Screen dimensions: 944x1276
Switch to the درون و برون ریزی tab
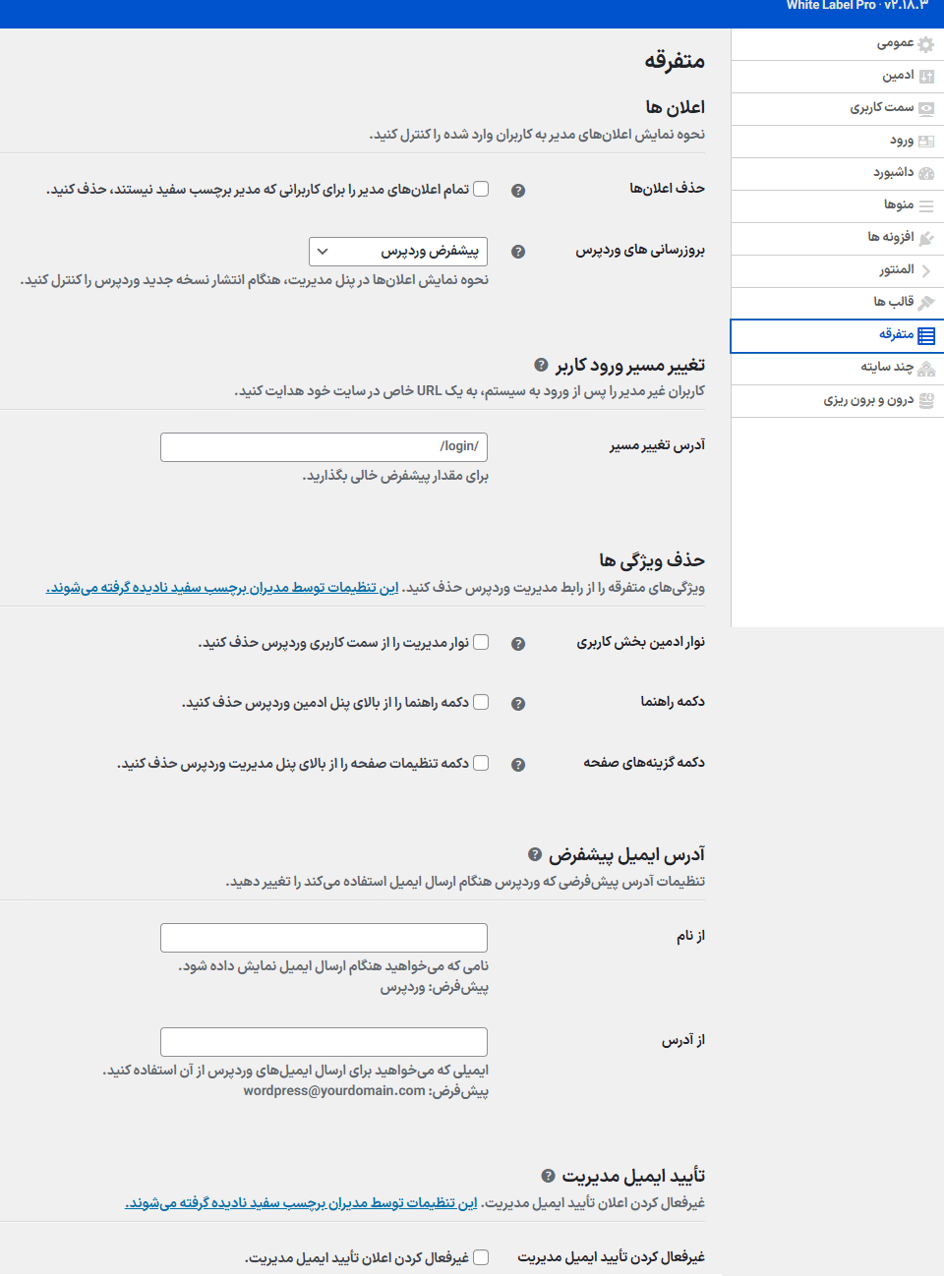pyautogui.click(x=868, y=400)
